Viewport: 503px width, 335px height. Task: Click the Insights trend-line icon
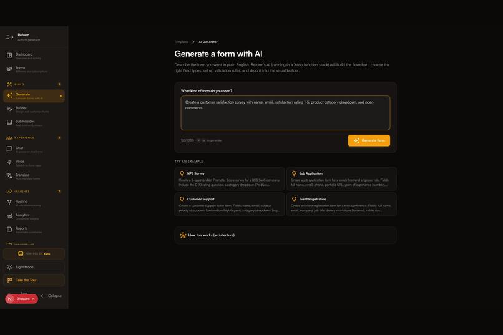(x=9, y=192)
